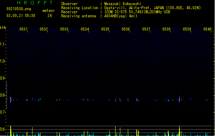Screen dimensions: 215x136
Task: Click the Observer label
Action: click(69, 4)
